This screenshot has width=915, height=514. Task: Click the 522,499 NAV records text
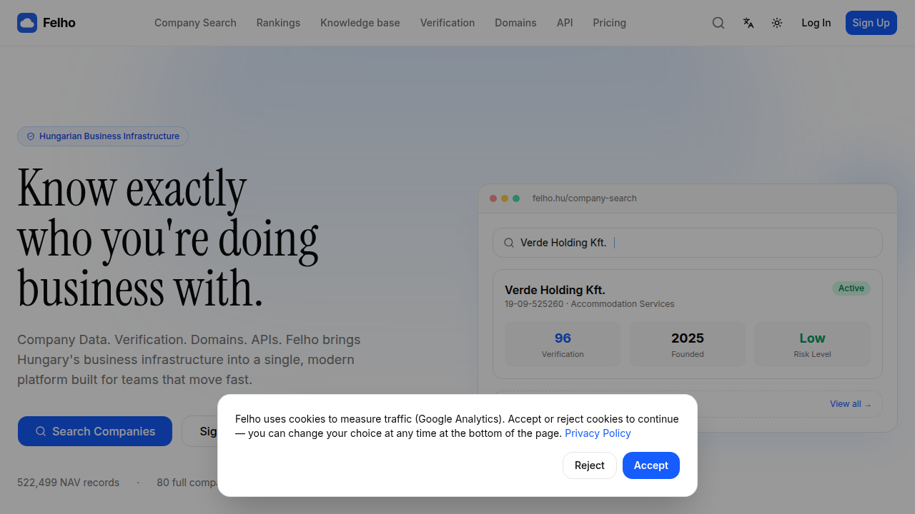[69, 483]
